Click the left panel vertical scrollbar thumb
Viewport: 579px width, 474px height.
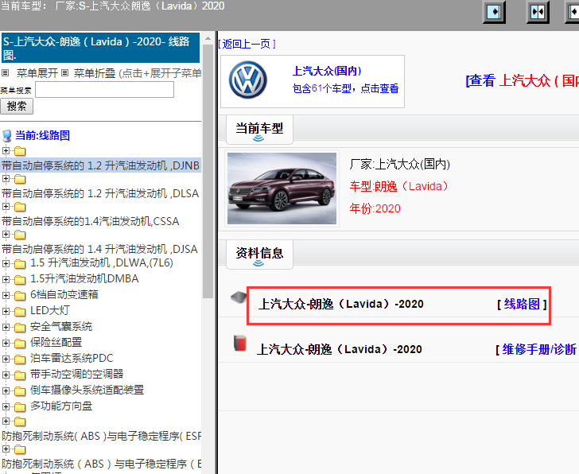coord(208,171)
